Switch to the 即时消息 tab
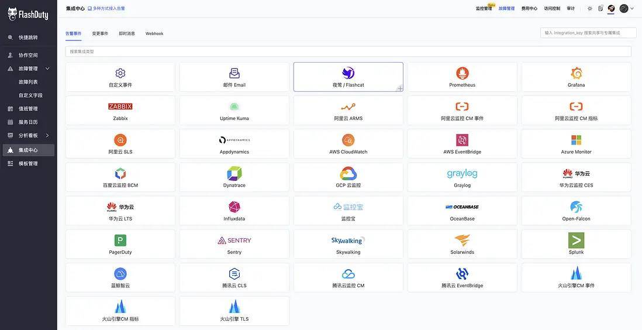Viewport: 642px width, 330px height. point(127,33)
